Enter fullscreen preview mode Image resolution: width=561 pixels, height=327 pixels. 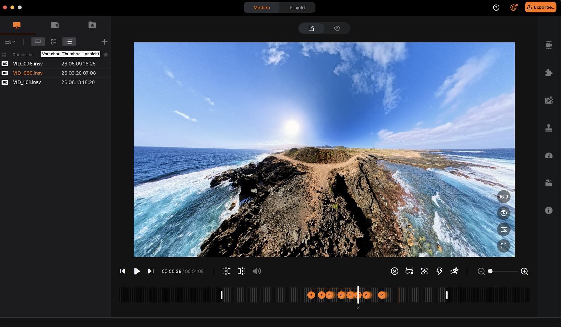tap(503, 246)
